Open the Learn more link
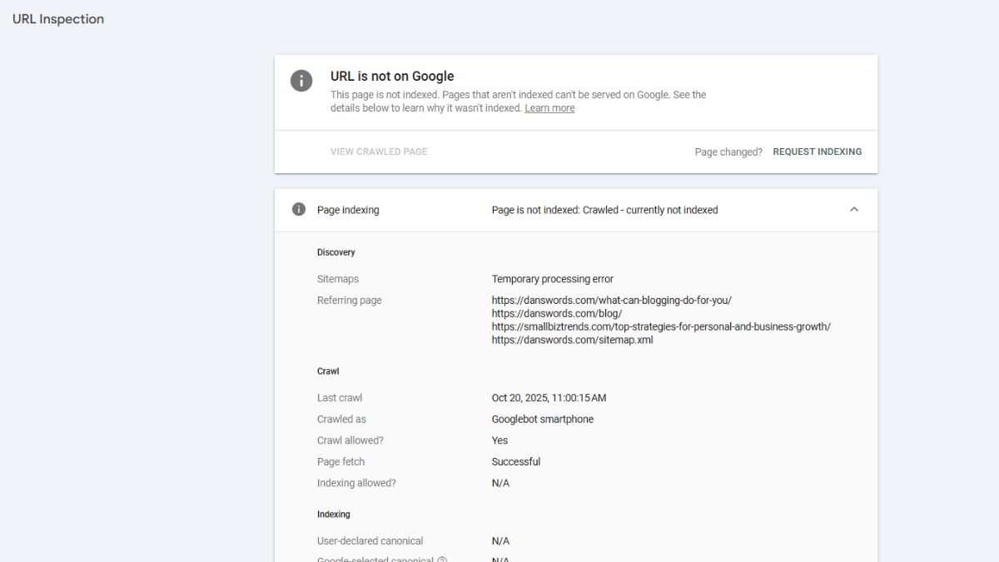Viewport: 999px width, 562px height. point(549,108)
